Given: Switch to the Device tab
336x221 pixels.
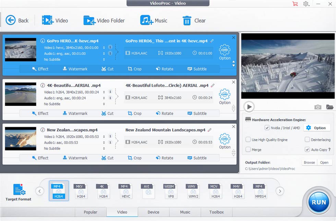Looking at the screenshot, I should pos(154,212).
